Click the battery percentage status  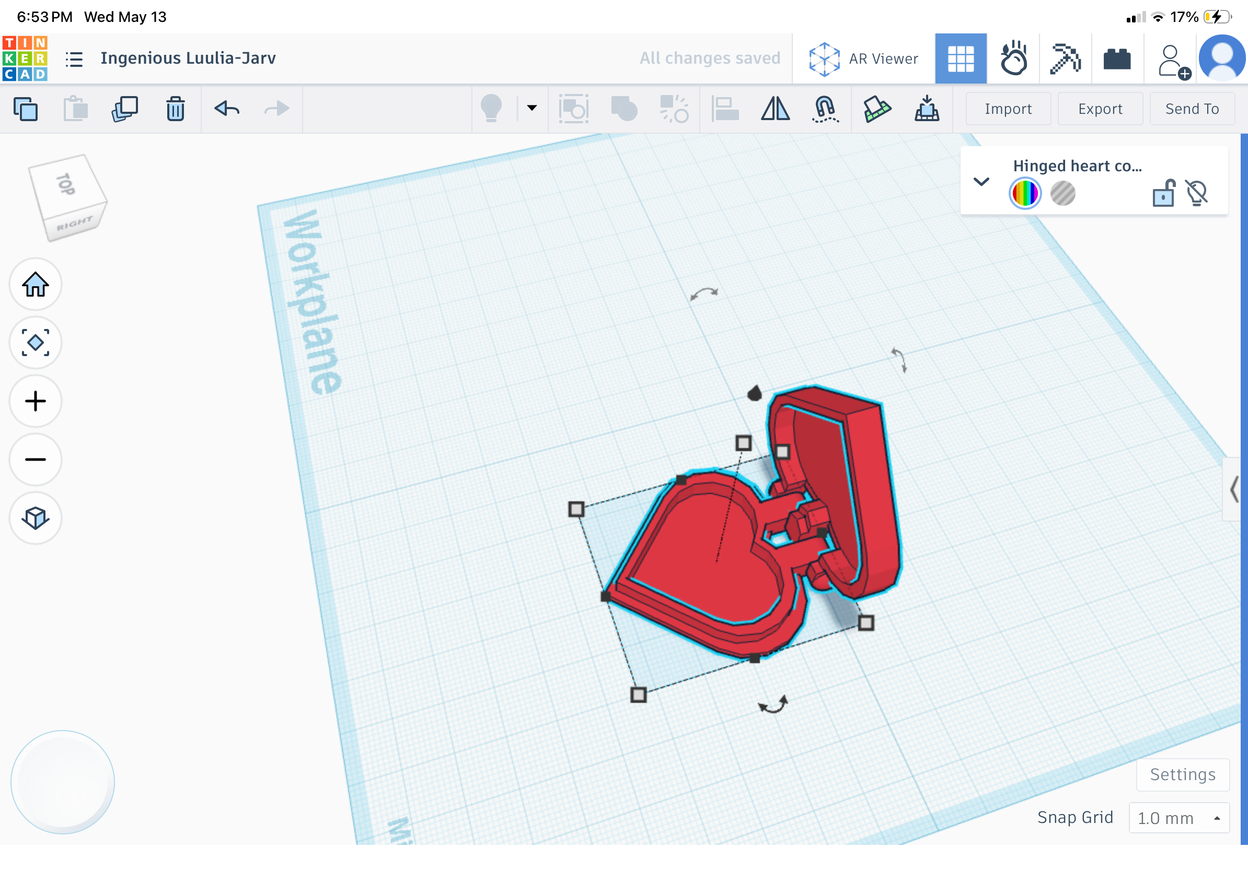[x=1184, y=17]
